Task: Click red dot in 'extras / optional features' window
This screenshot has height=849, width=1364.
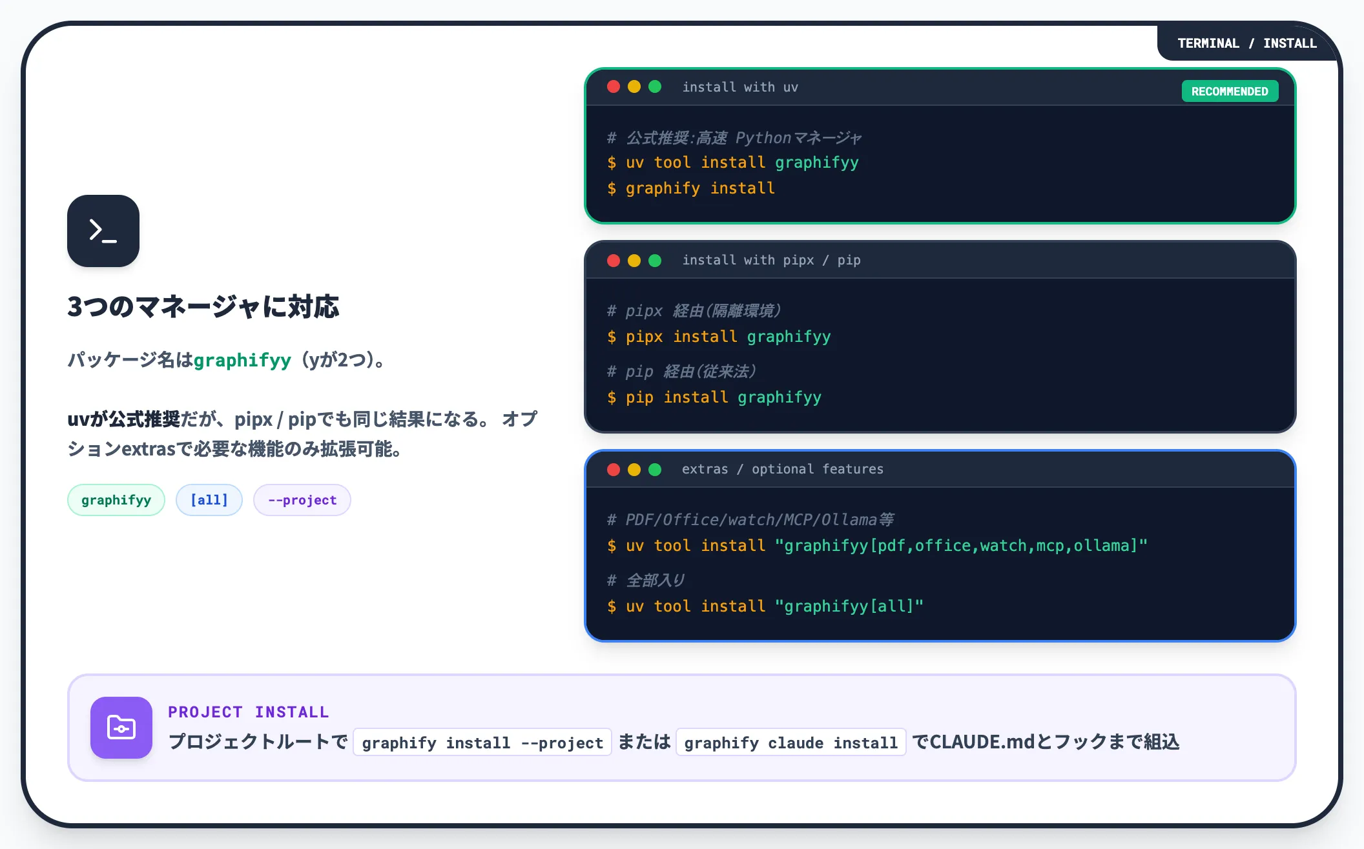Action: coord(614,469)
